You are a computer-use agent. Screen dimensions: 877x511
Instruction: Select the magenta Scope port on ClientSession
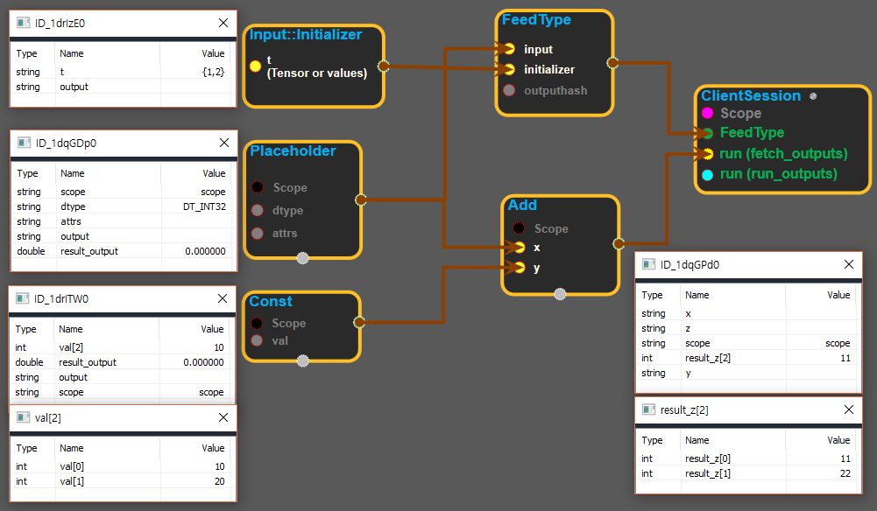(x=707, y=113)
